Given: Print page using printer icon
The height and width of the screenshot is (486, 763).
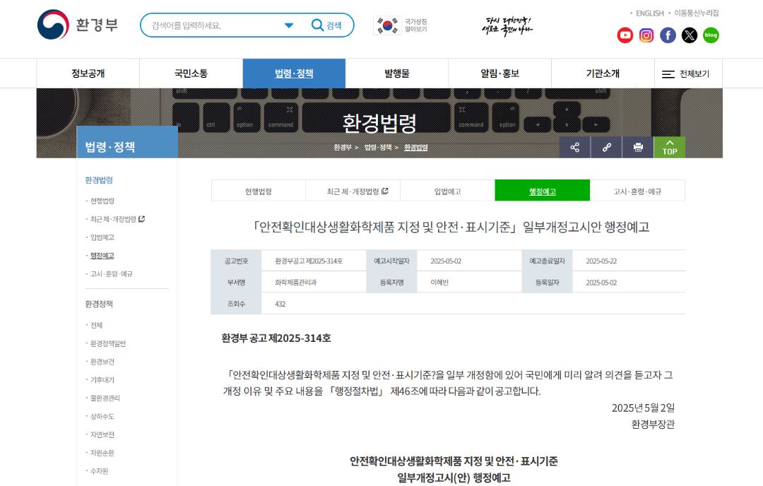Looking at the screenshot, I should (638, 147).
